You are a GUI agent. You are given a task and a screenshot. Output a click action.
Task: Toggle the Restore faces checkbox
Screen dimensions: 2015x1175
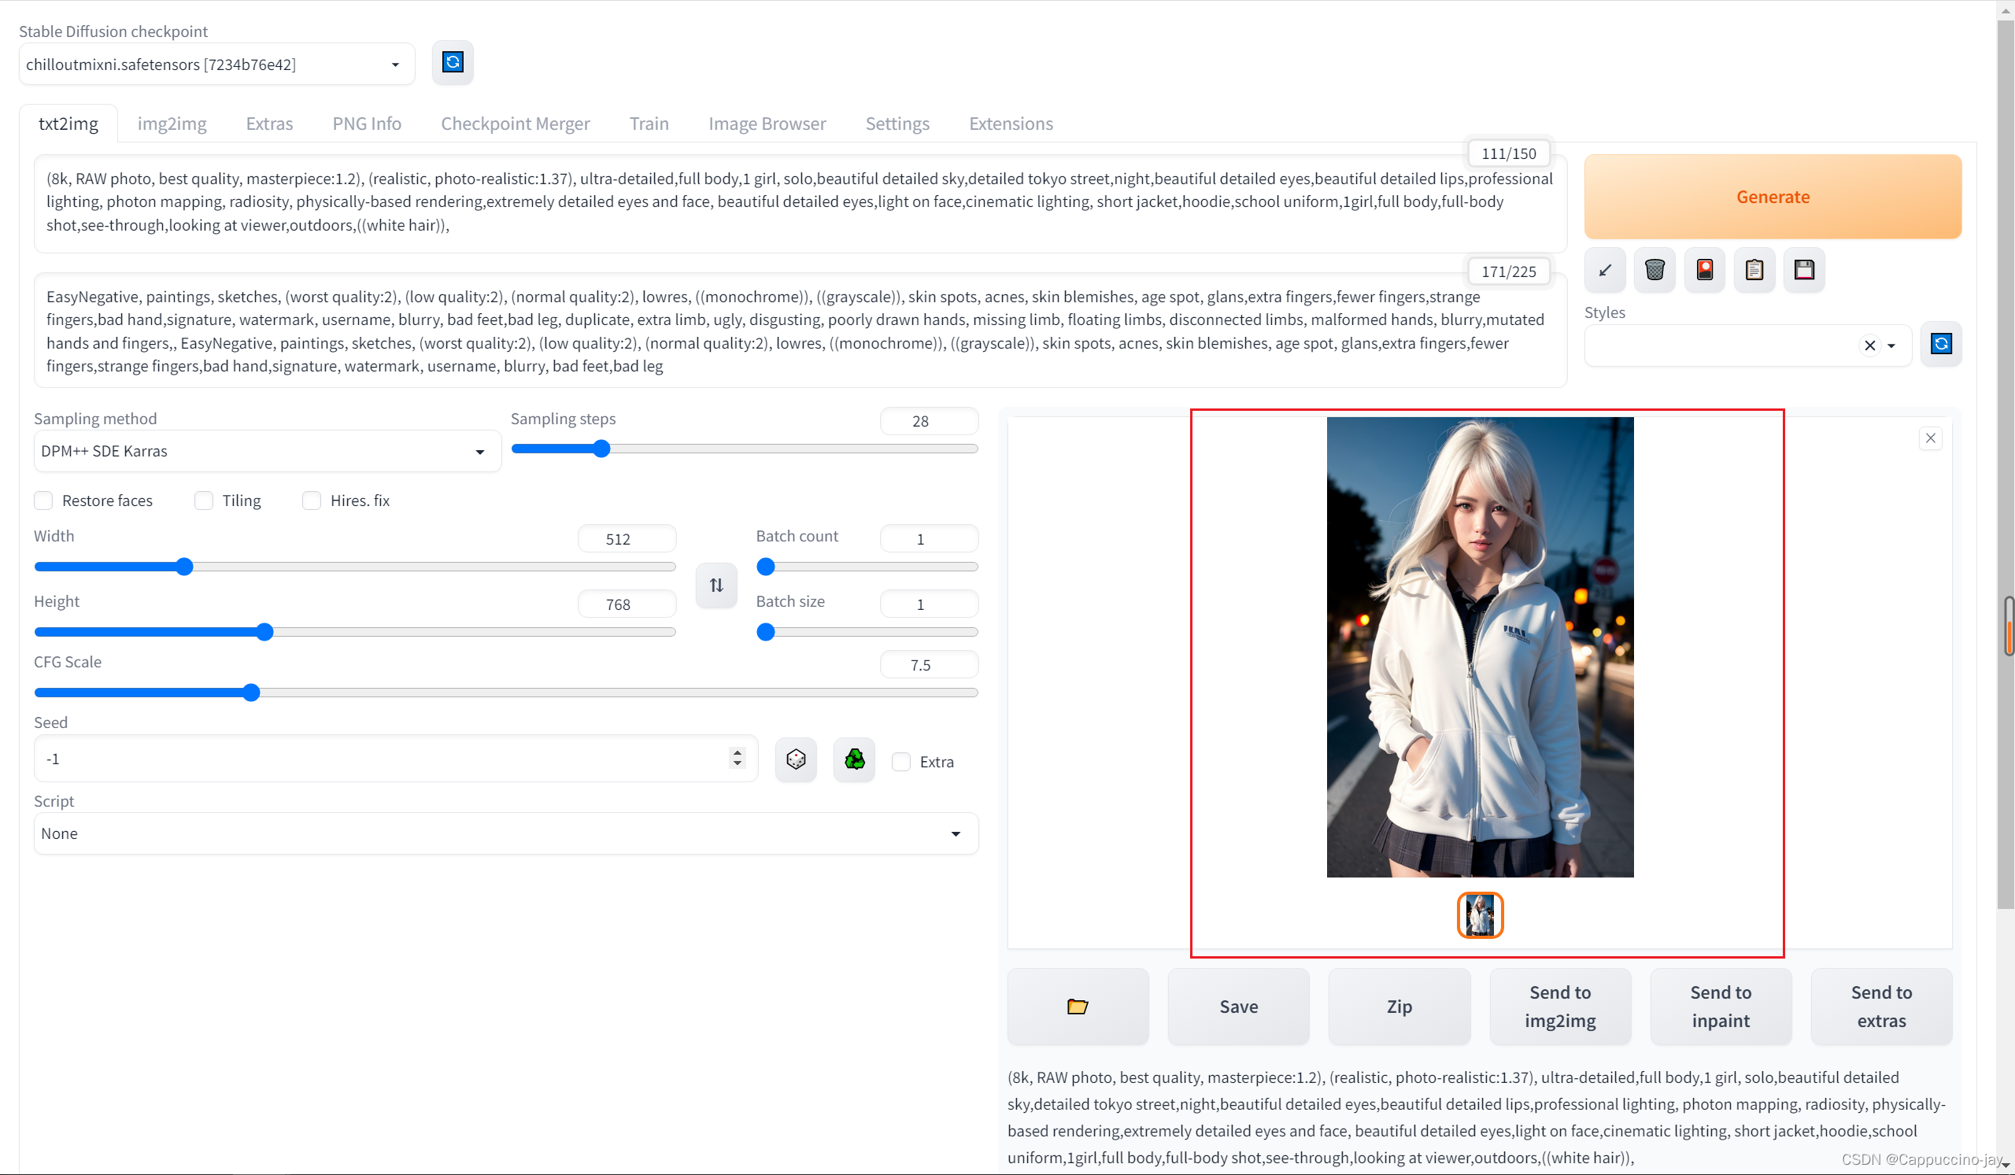point(42,500)
